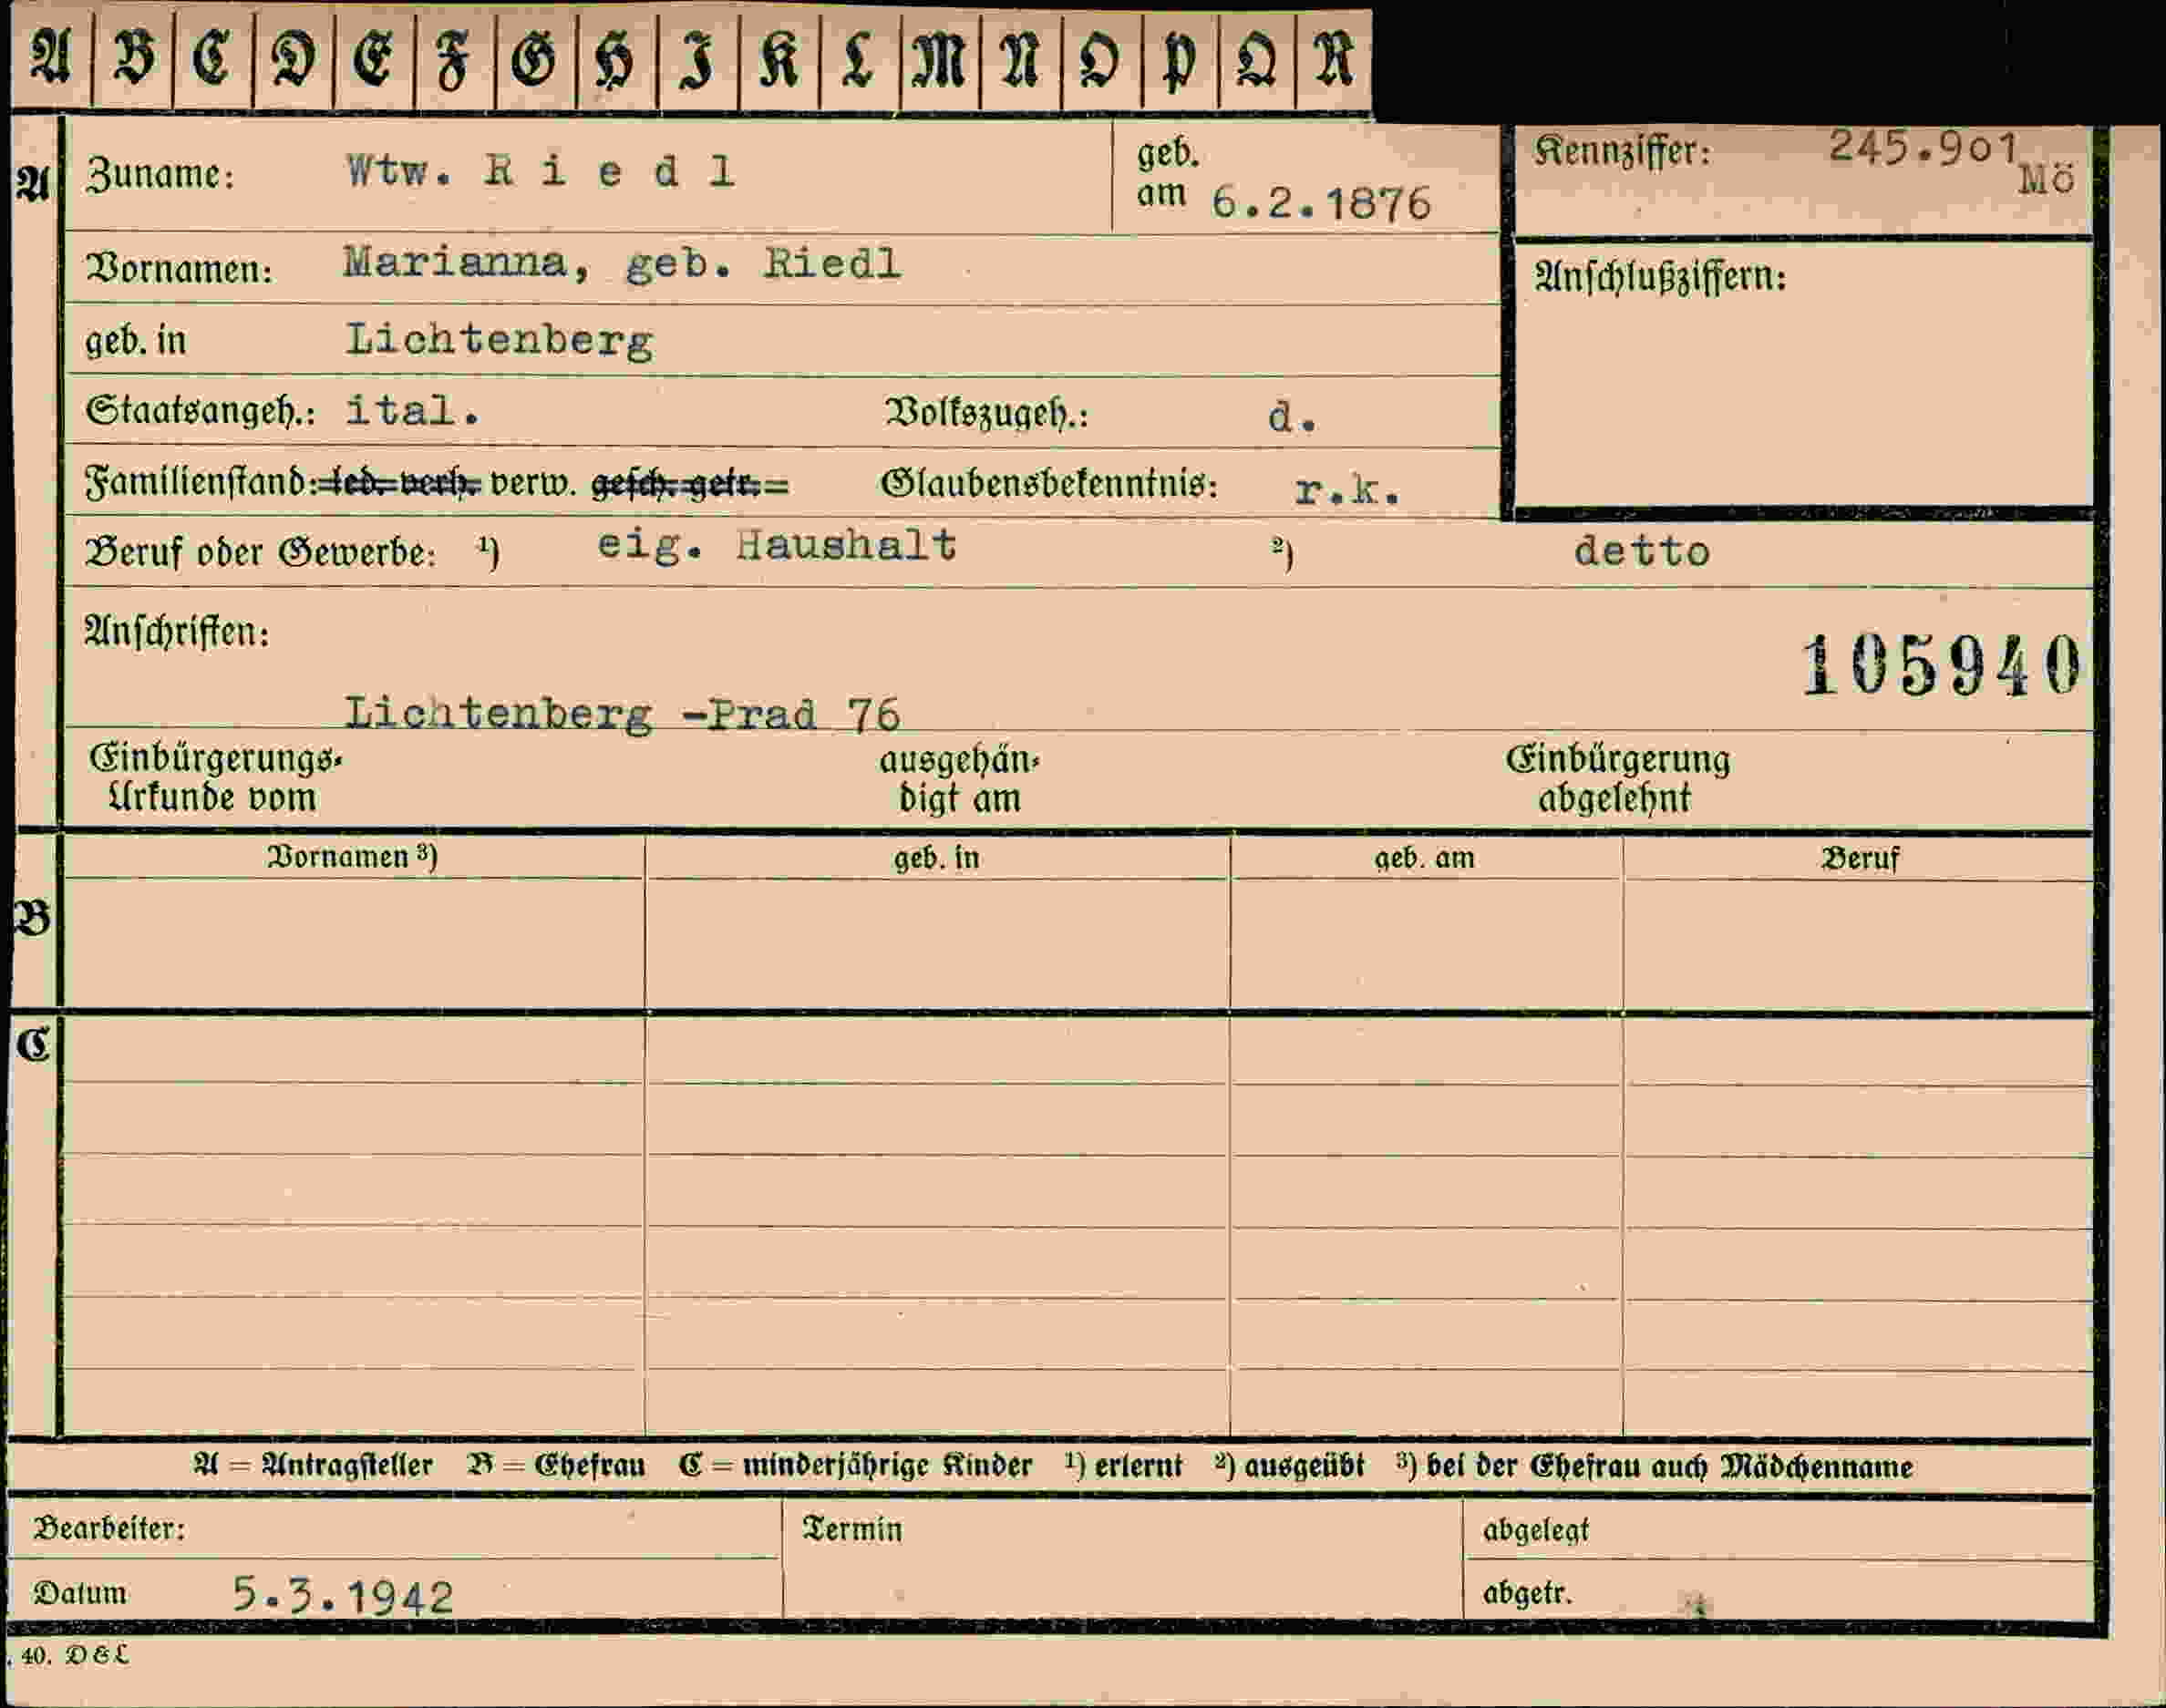Image resolution: width=2166 pixels, height=1708 pixels.
Task: Click the 'Anschriften:' label
Action: click(177, 632)
